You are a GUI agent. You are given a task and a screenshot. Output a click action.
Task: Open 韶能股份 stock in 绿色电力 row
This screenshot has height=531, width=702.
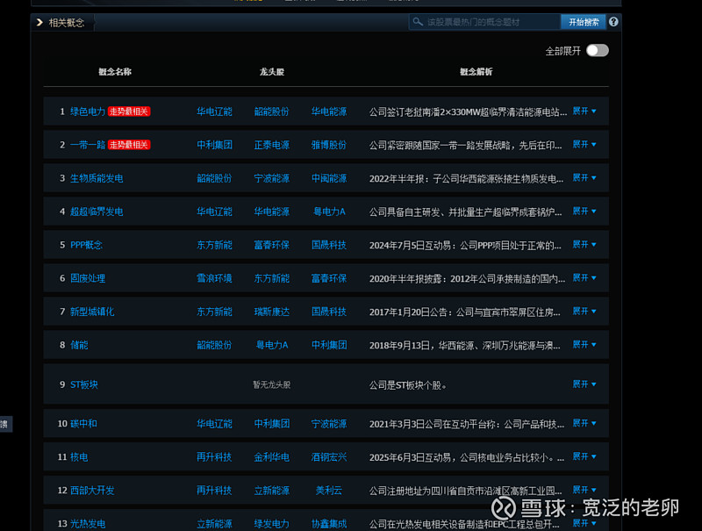pos(272,111)
